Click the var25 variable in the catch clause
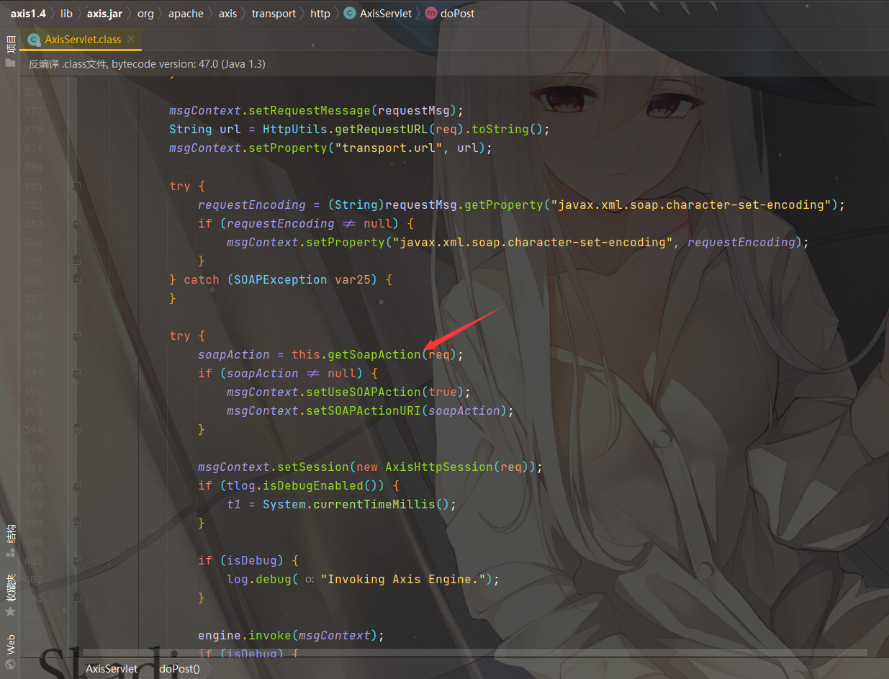Screen dimensions: 889x679 click(353, 279)
